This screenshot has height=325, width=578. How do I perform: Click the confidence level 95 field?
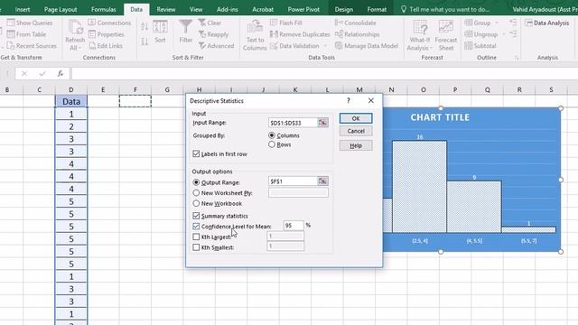[x=294, y=226]
